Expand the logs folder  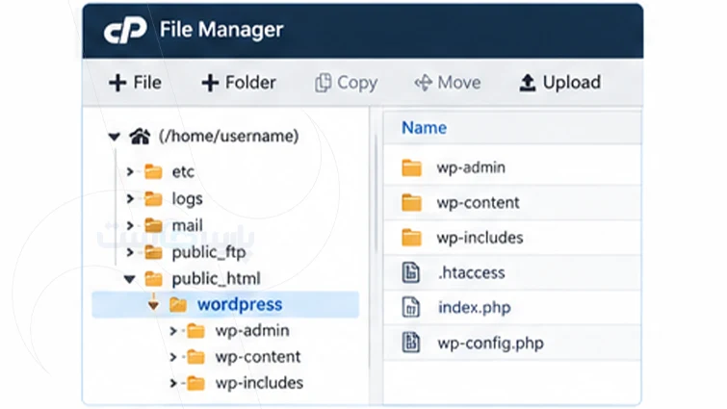(x=130, y=198)
